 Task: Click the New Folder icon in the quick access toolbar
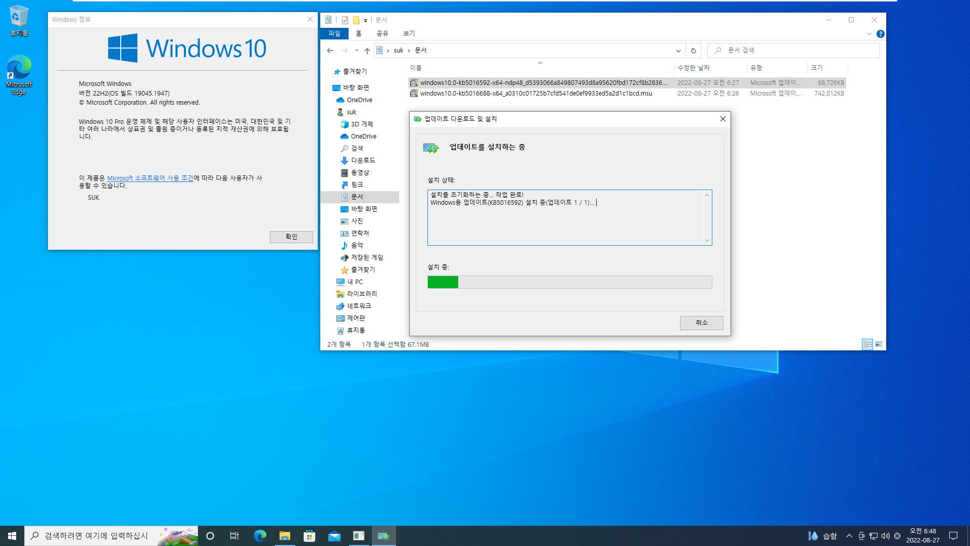[x=356, y=20]
